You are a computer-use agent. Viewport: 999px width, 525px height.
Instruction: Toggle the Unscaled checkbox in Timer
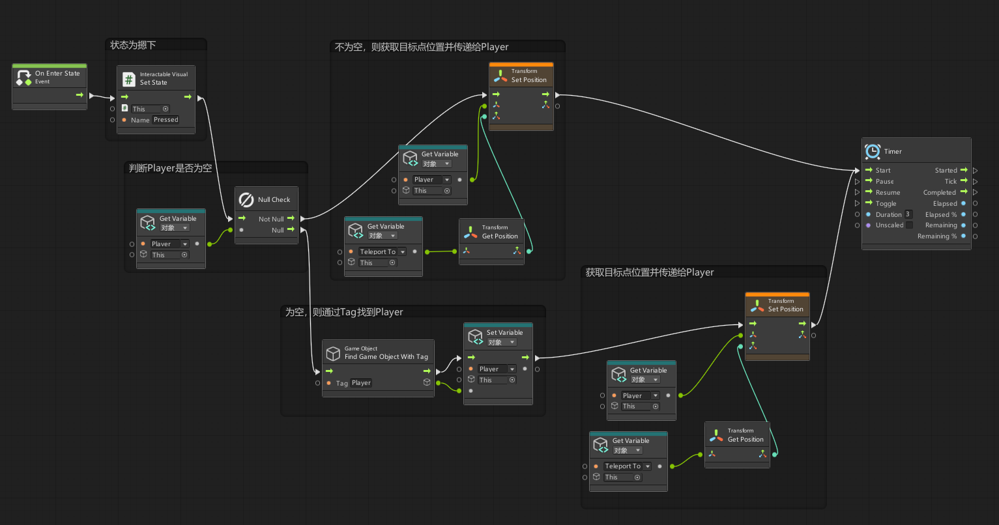[910, 225]
